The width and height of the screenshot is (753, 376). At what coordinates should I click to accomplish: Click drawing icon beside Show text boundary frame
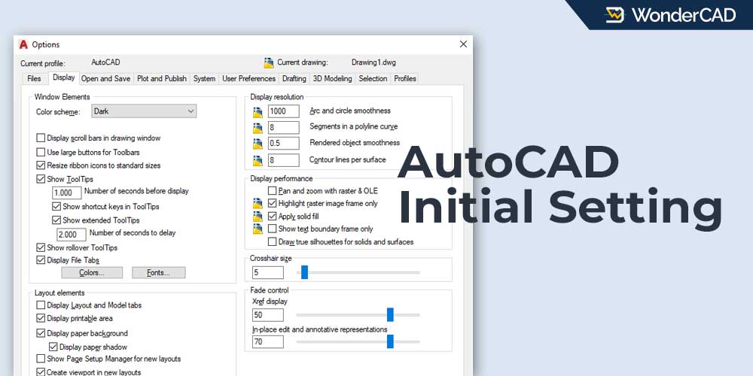tap(258, 229)
